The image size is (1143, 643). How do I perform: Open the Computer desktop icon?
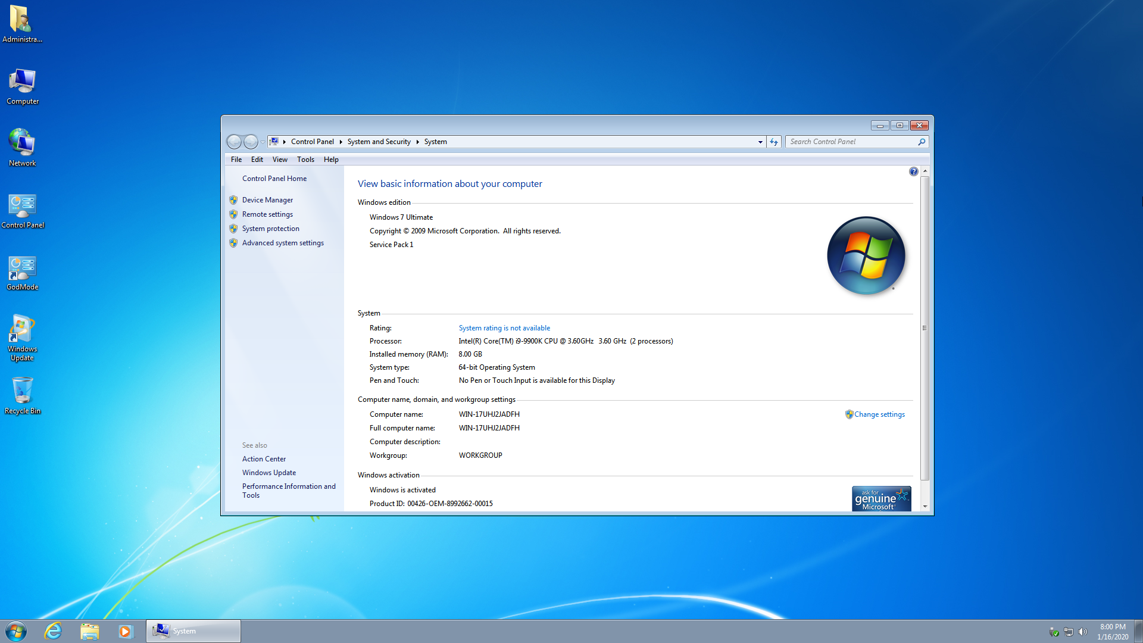pos(23,86)
